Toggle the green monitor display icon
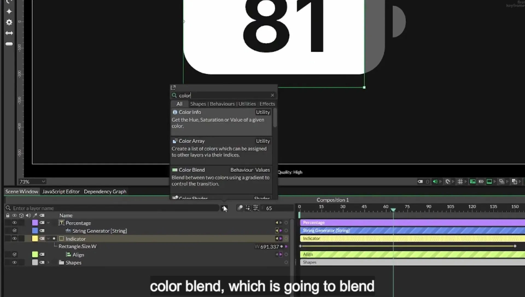Viewport: 525px width, 297px height. tap(489, 182)
